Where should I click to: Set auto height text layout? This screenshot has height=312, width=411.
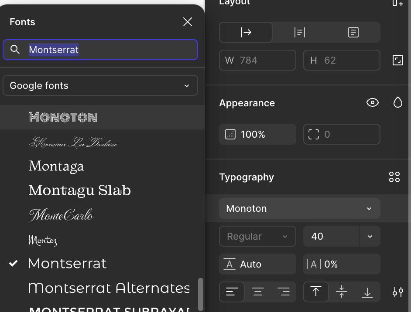coord(300,32)
